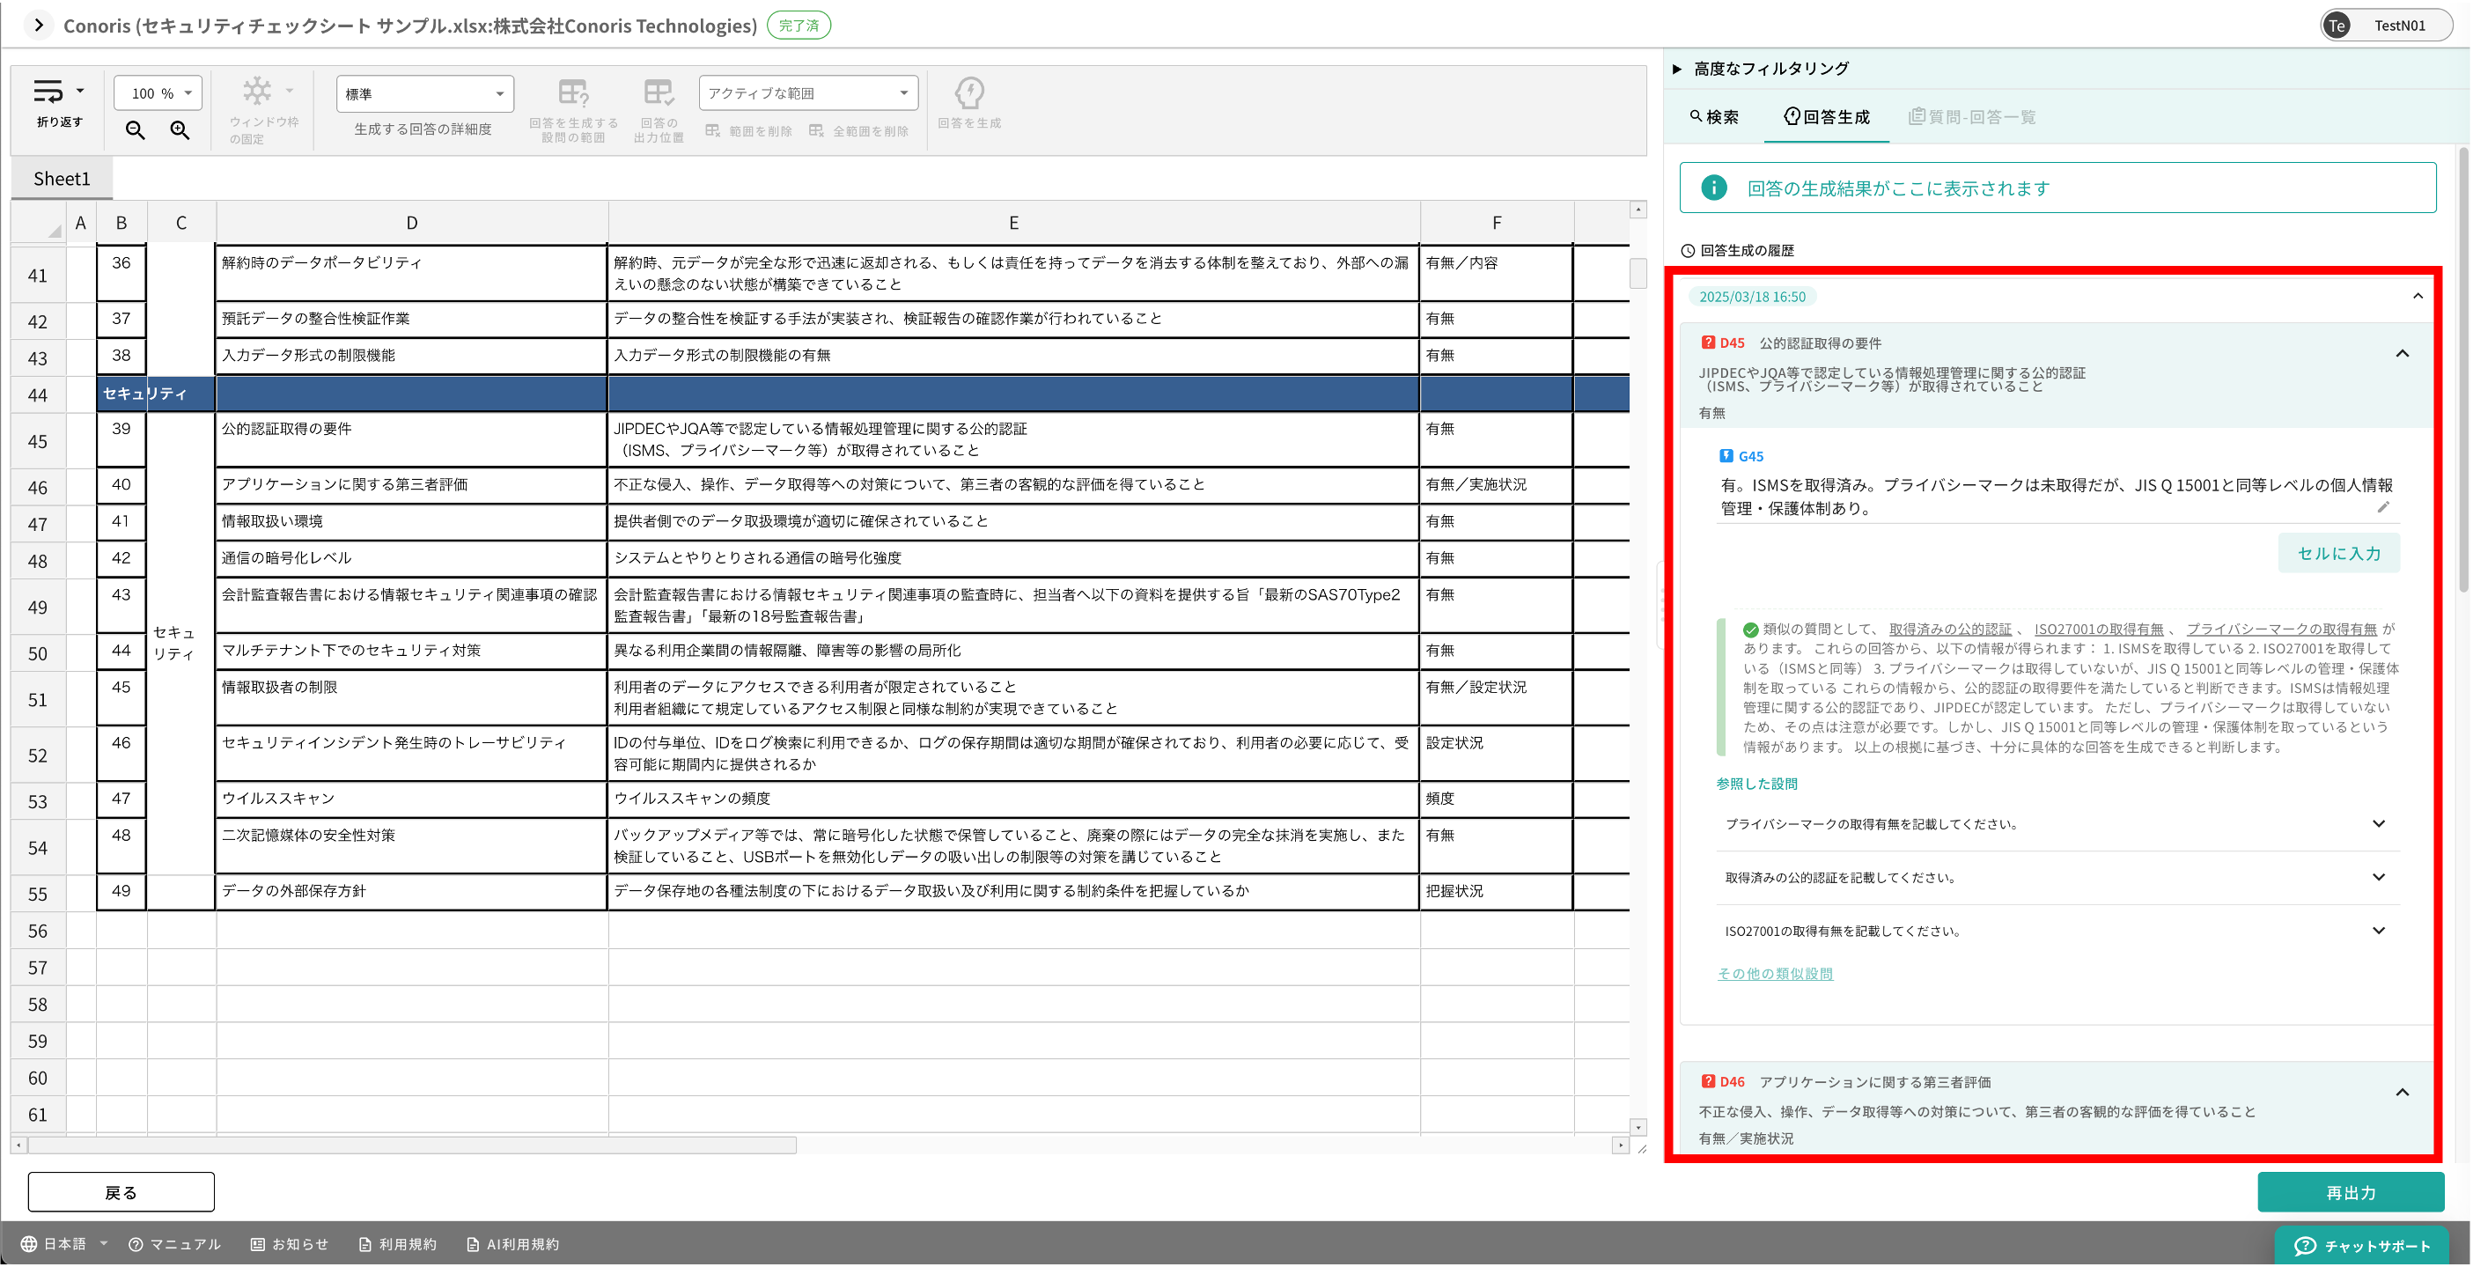This screenshot has height=1267, width=2473.
Task: Click the zoom out magnifier icon
Action: point(136,130)
